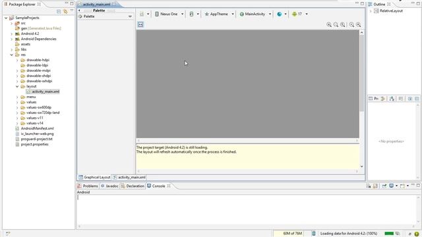The width and height of the screenshot is (422, 237).
Task: Expand the Android Dependencies node
Action: tap(12, 39)
